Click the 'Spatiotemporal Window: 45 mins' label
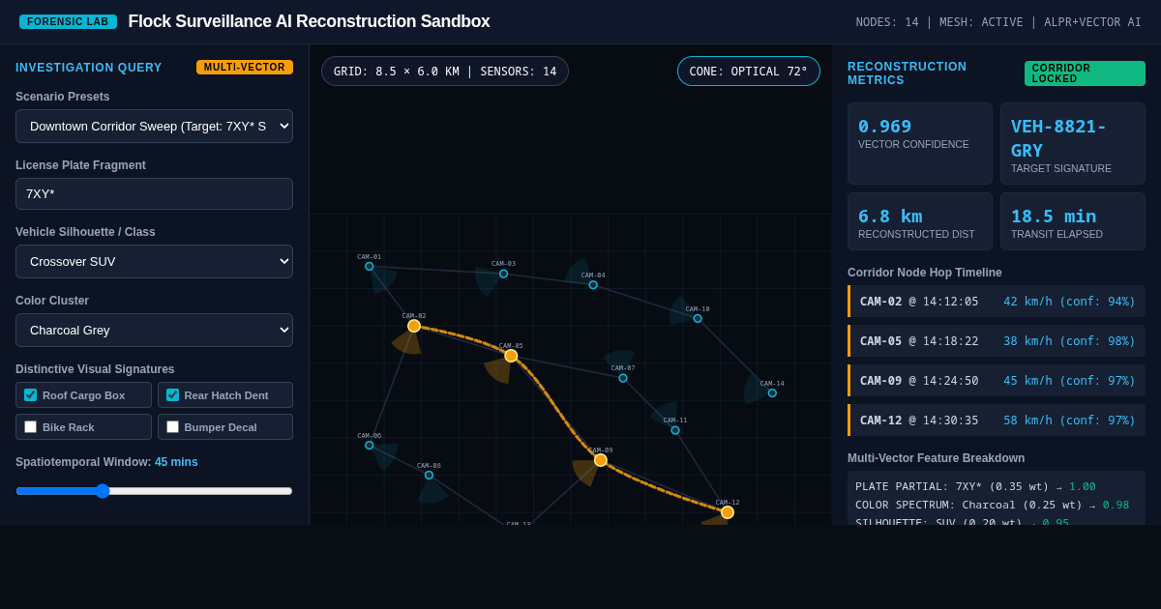Image resolution: width=1161 pixels, height=609 pixels. (106, 462)
